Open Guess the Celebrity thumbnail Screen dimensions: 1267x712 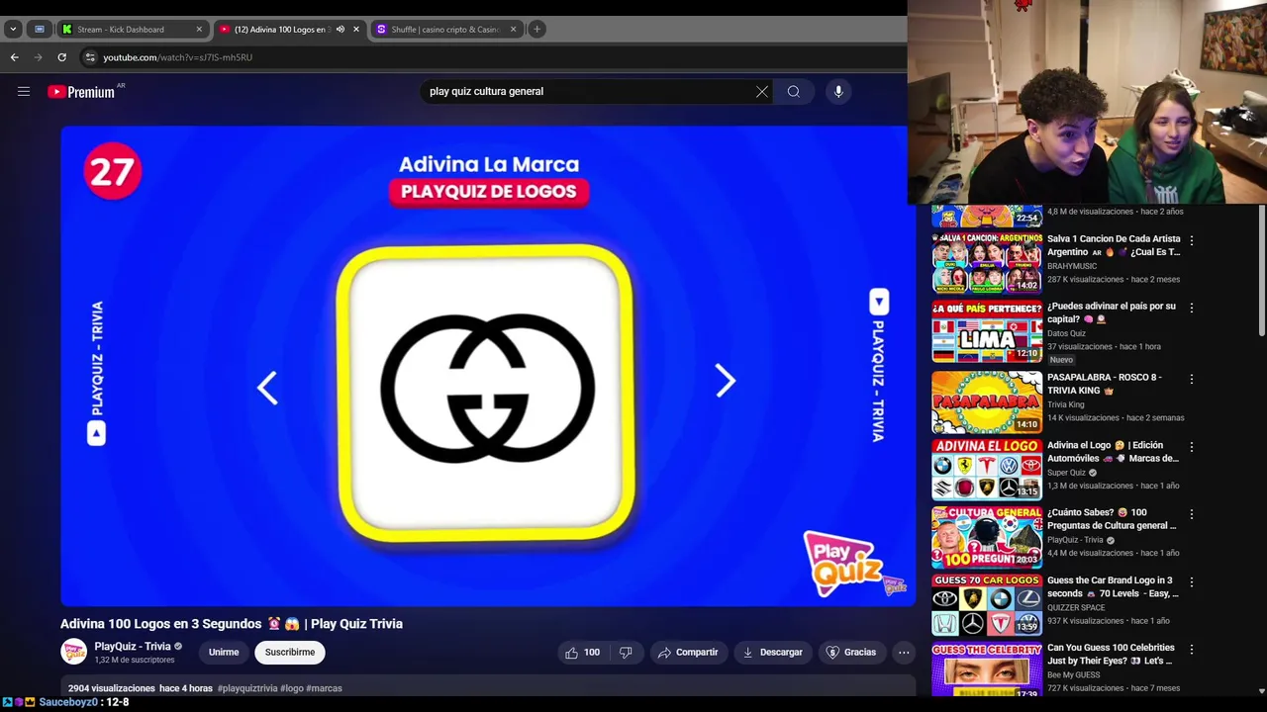pos(987,669)
